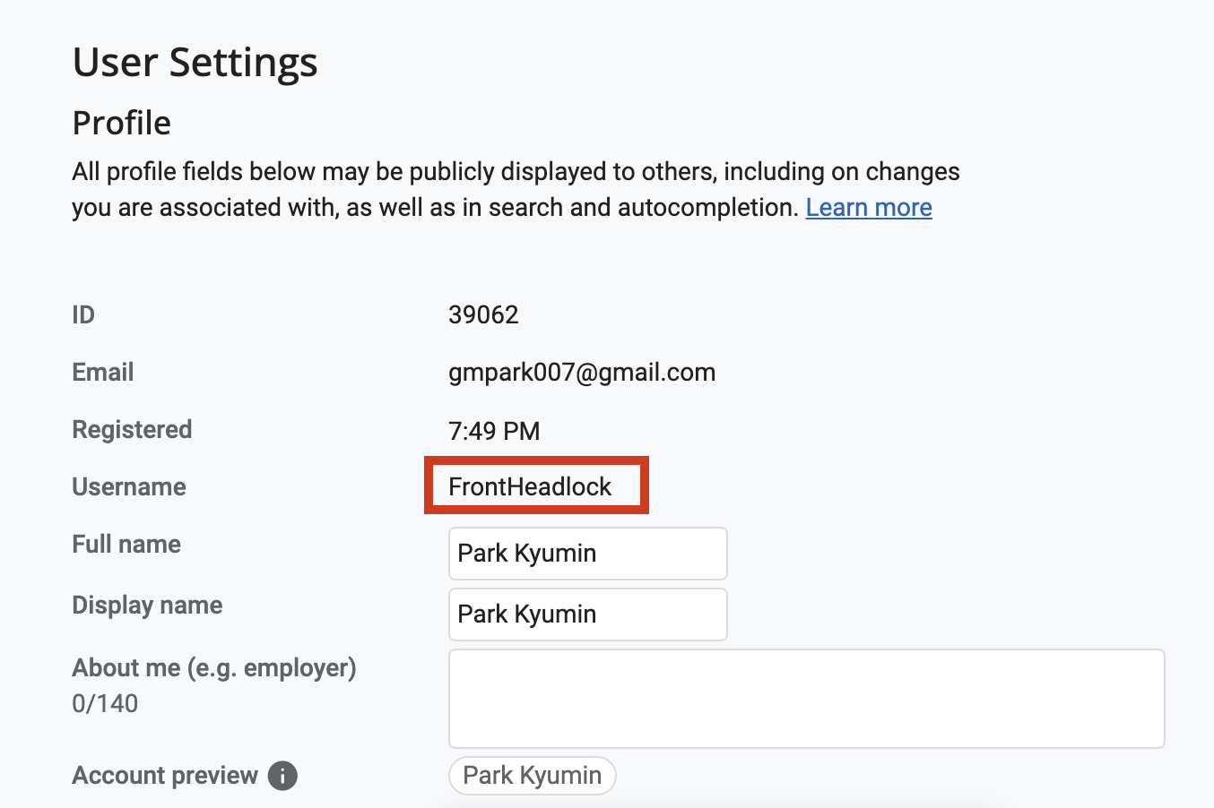Click the Profile section heading
The width and height of the screenshot is (1214, 808).
[121, 123]
